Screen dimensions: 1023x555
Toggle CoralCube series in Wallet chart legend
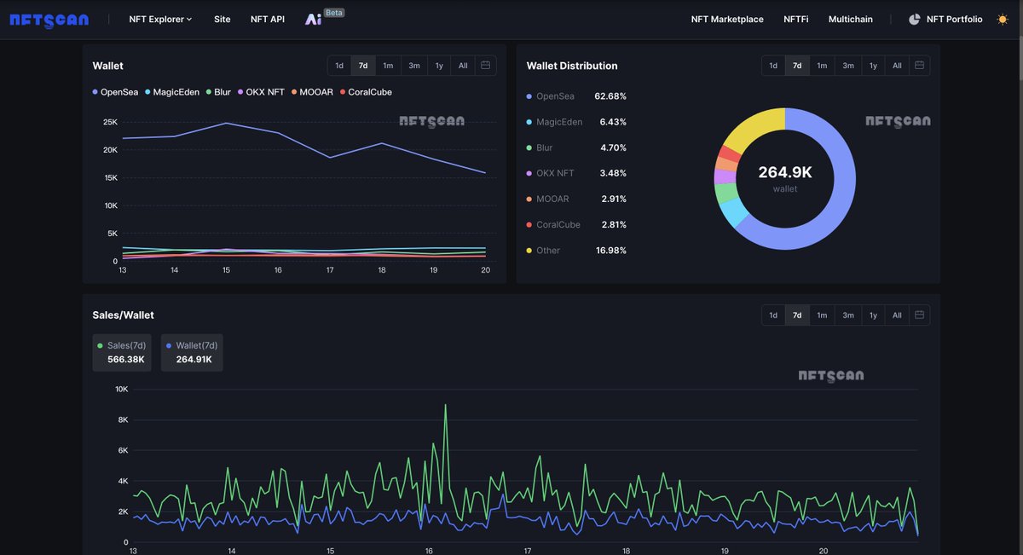366,92
